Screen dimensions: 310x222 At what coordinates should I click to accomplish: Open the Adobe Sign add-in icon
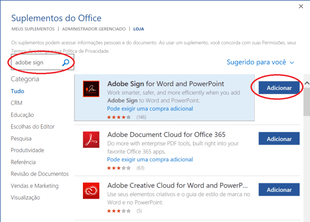click(x=91, y=88)
